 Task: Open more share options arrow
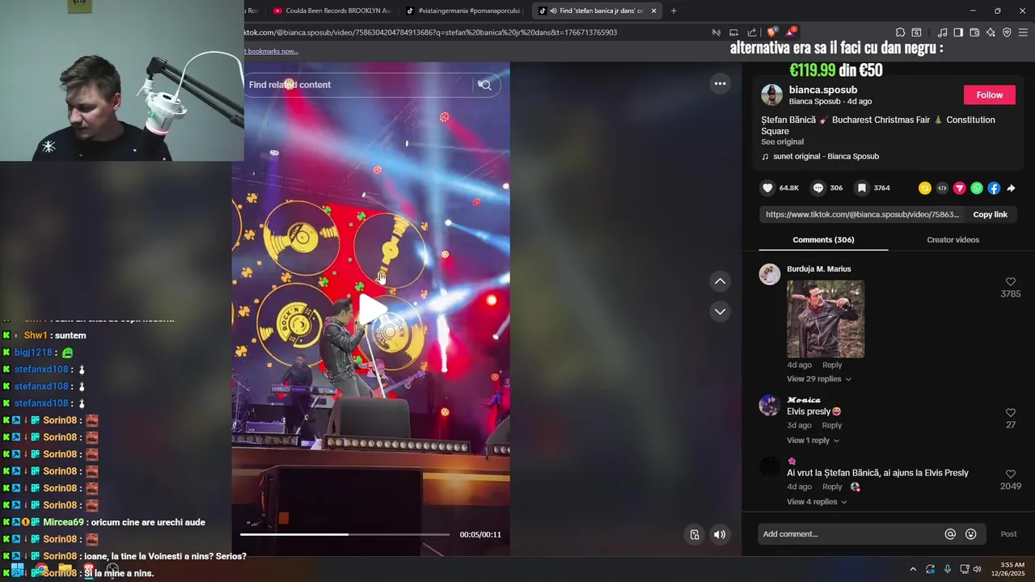tap(1011, 188)
